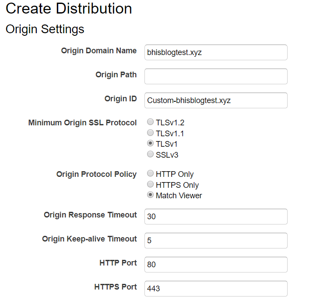Viewport: 320px width, 307px height.
Task: Choose HTTPS Only protocol policy
Action: 151,184
